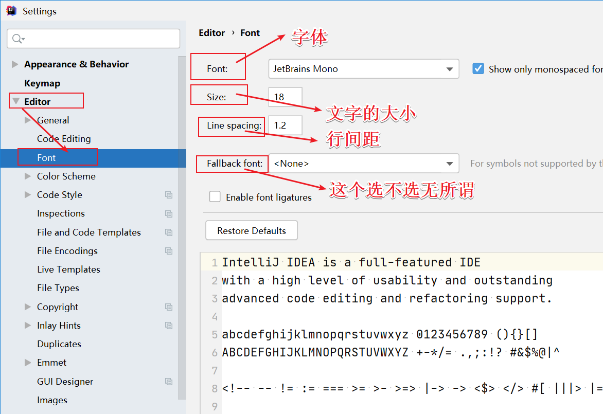Click the settings search field

94,39
